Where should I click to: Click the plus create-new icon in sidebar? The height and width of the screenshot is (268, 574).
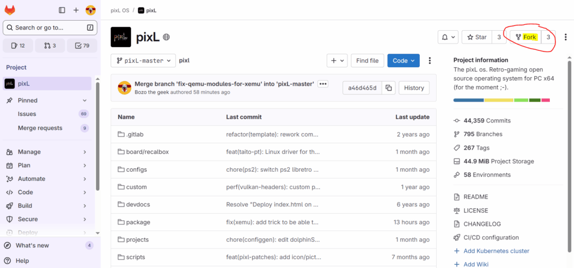click(76, 10)
